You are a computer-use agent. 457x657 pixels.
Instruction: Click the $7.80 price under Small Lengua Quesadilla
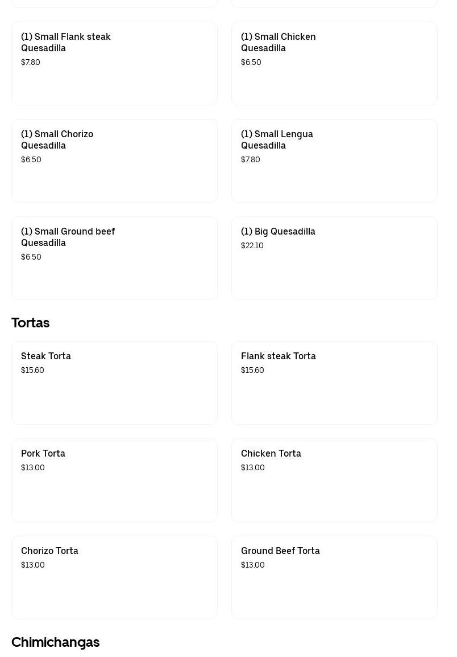251,160
